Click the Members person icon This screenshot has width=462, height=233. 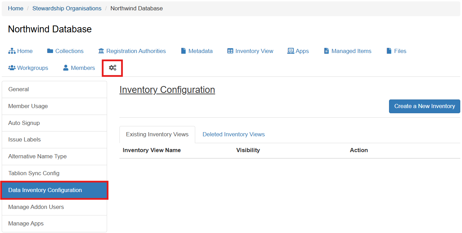66,68
